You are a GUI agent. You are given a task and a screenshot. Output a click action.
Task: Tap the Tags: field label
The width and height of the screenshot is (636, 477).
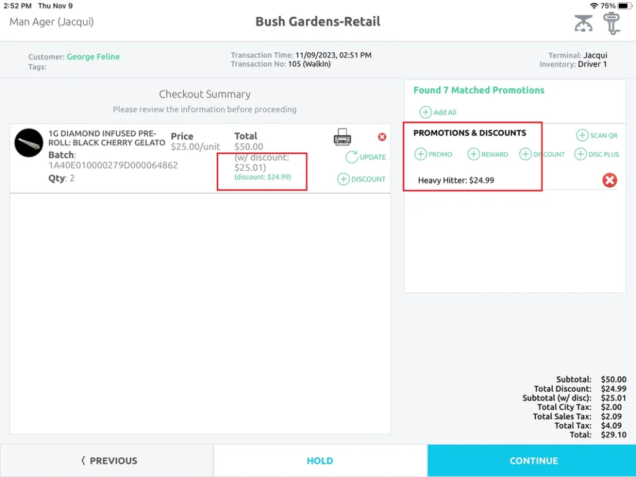tap(37, 67)
